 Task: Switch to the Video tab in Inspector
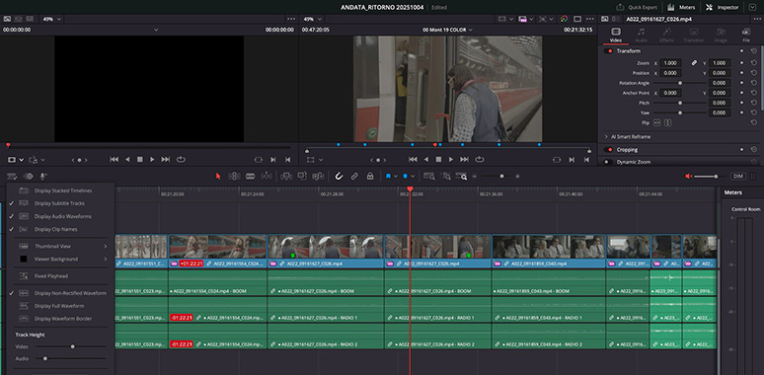point(616,35)
